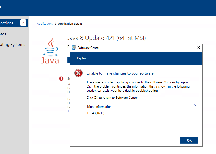Click the Java 8 Update 421 title
216x154 pixels.
tap(106, 38)
